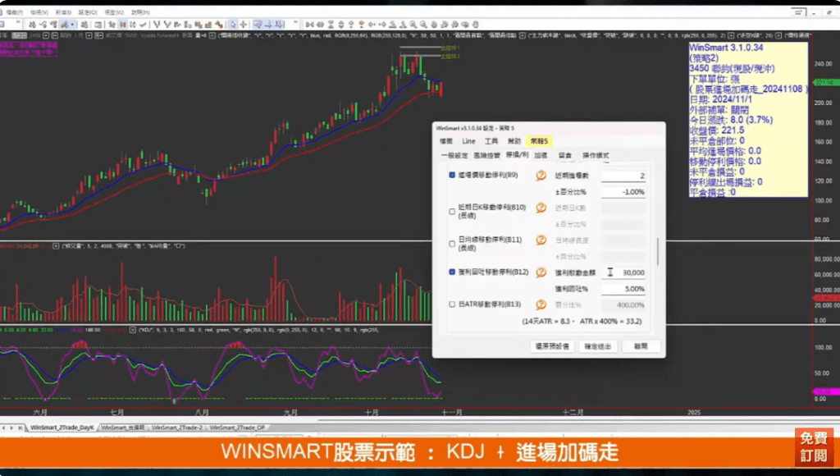Open 檔案(F) menu in main menu bar
The width and height of the screenshot is (840, 476).
[x=15, y=12]
